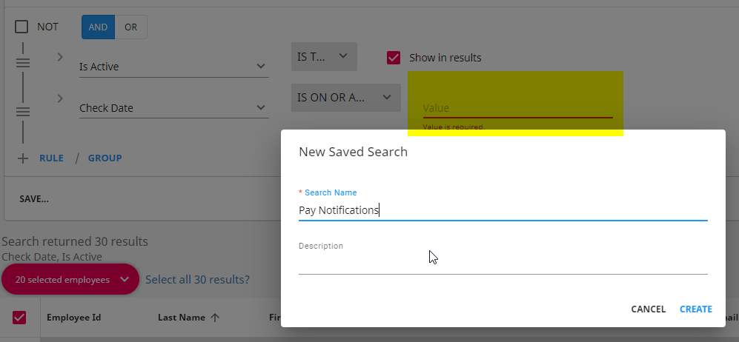Click the Select all 30 results link

197,279
